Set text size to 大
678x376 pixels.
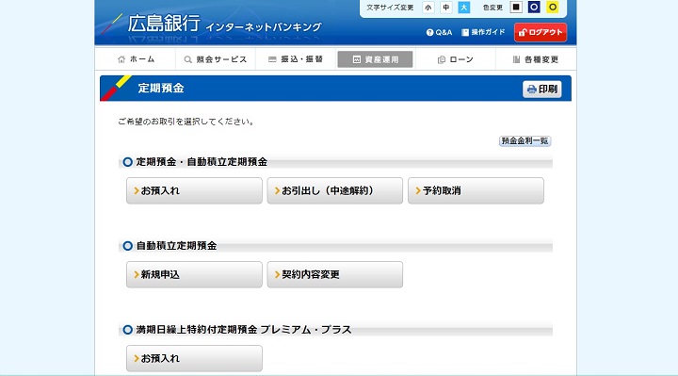[x=464, y=8]
